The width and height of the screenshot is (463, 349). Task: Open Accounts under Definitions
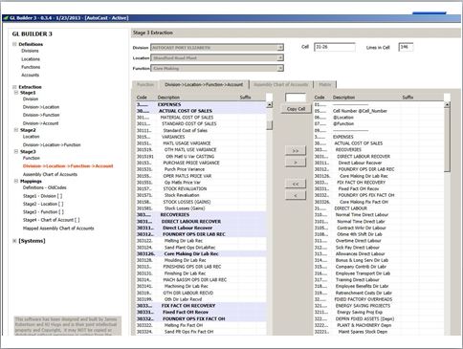coord(30,75)
